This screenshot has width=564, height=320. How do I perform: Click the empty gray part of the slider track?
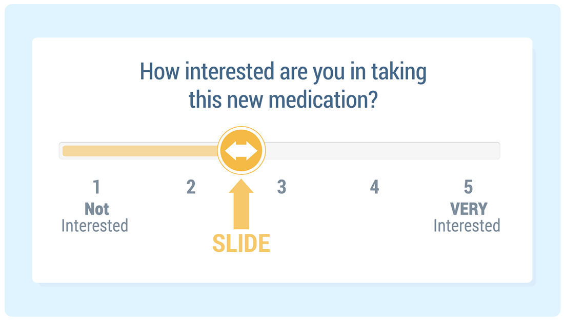tap(379, 151)
